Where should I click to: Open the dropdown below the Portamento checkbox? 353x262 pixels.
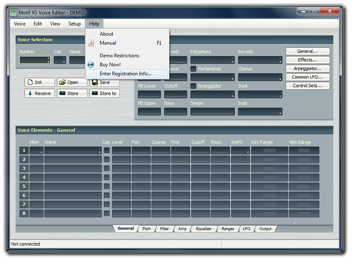pos(213,77)
